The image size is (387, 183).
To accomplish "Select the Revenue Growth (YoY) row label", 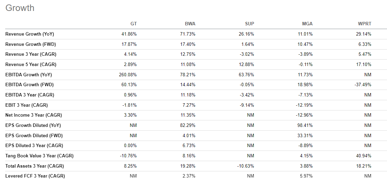I will point(30,34).
